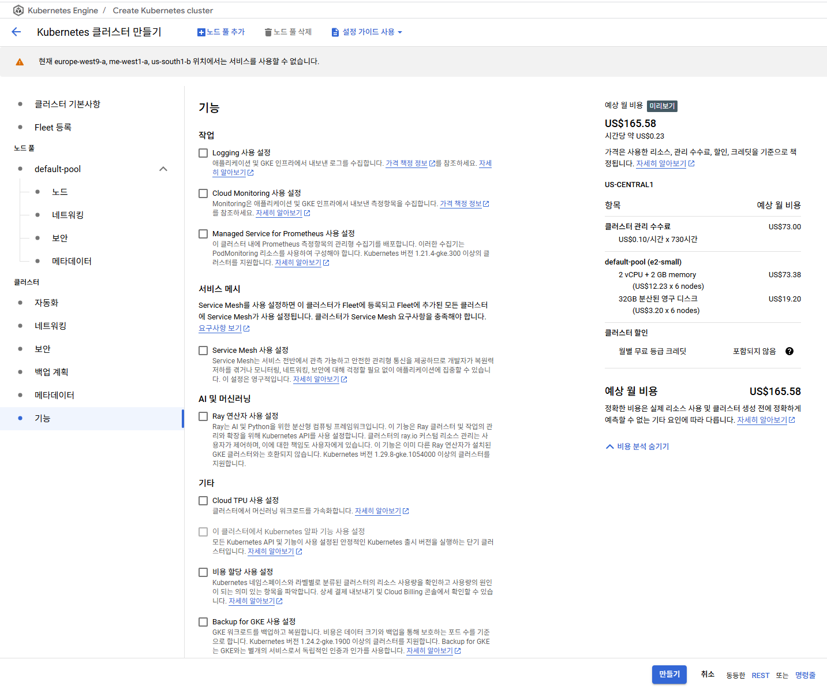Viewport: 827px width, 689px height.
Task: Open 요구사항 보기 link
Action: pos(220,328)
